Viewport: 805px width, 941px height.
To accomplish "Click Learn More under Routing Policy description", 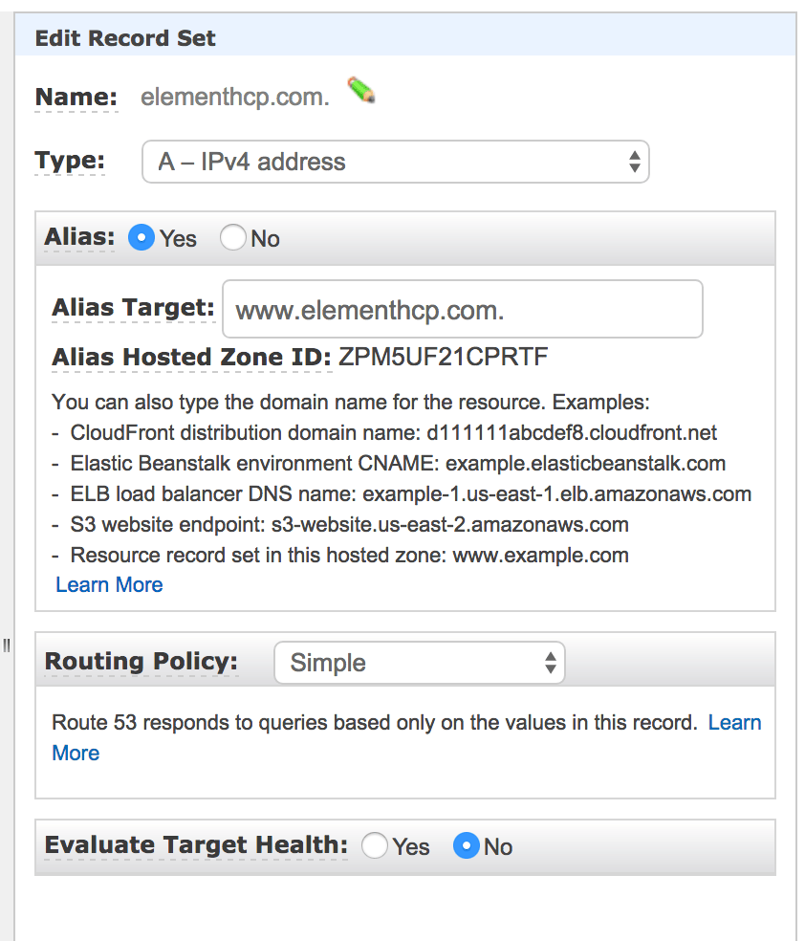I will pyautogui.click(x=734, y=722).
